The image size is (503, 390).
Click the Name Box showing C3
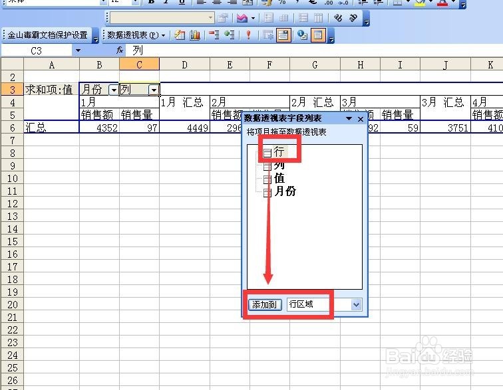[x=36, y=50]
